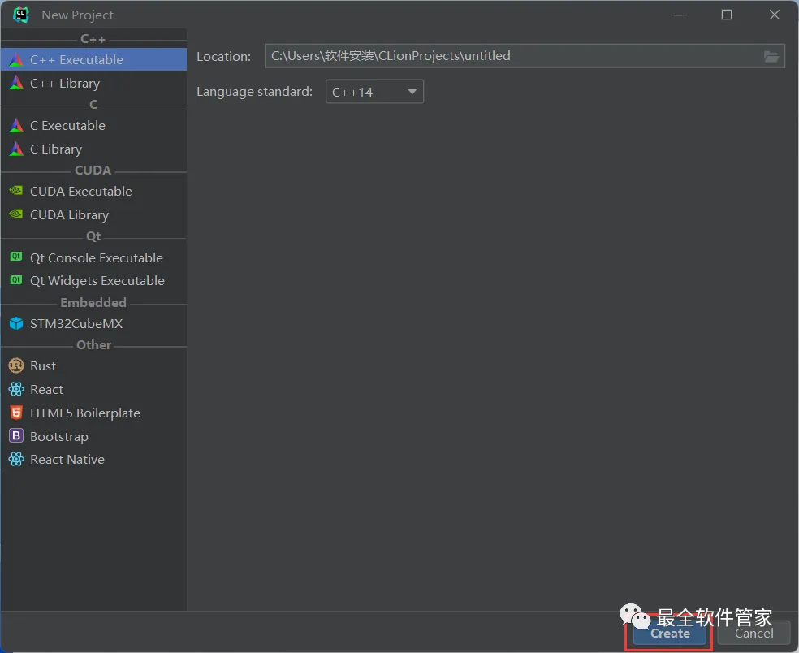Click the React atom icon
This screenshot has height=653, width=799.
coord(16,390)
